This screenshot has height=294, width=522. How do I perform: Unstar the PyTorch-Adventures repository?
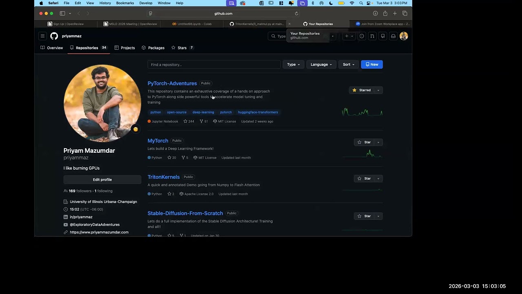361,90
